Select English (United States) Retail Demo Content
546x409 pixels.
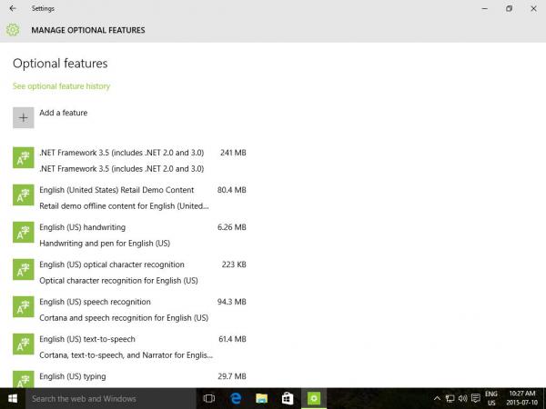[x=116, y=190]
